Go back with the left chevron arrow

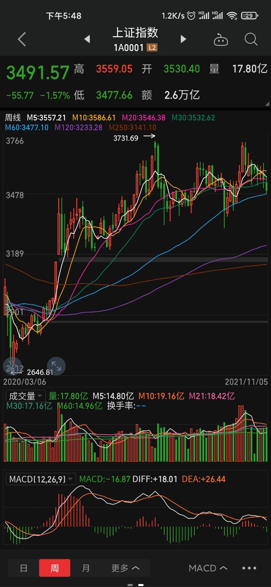click(22, 39)
